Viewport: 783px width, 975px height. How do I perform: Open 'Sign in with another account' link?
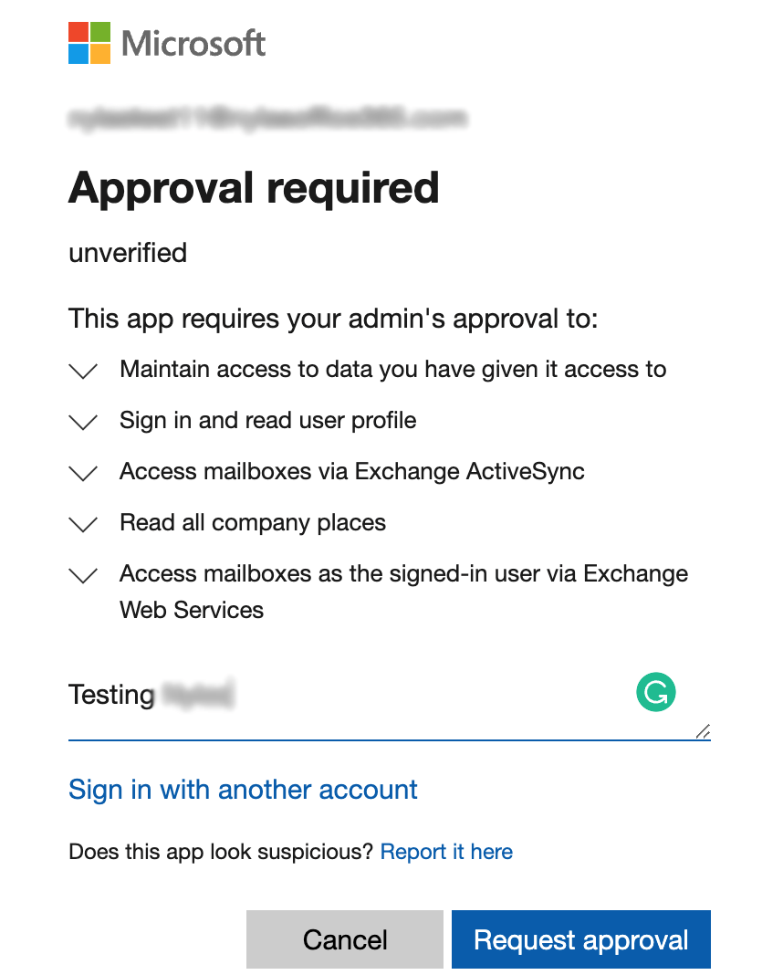(243, 790)
